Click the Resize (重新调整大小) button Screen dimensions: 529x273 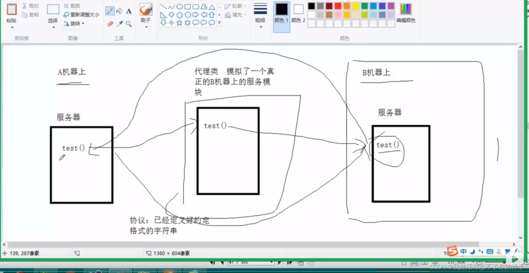tap(82, 15)
